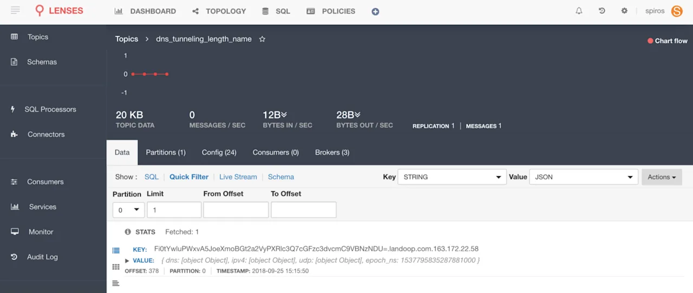Screen dimensions: 693x293
Task: Click the From Offset input field
Action: [x=236, y=210]
